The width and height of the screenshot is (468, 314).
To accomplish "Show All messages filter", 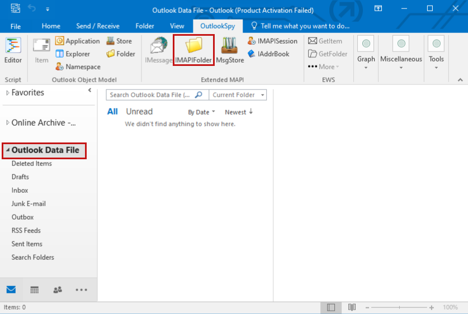I will tap(112, 112).
